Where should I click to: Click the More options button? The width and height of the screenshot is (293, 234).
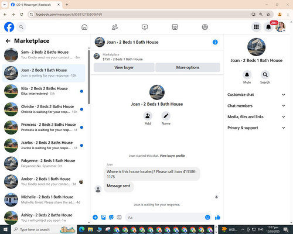click(188, 67)
